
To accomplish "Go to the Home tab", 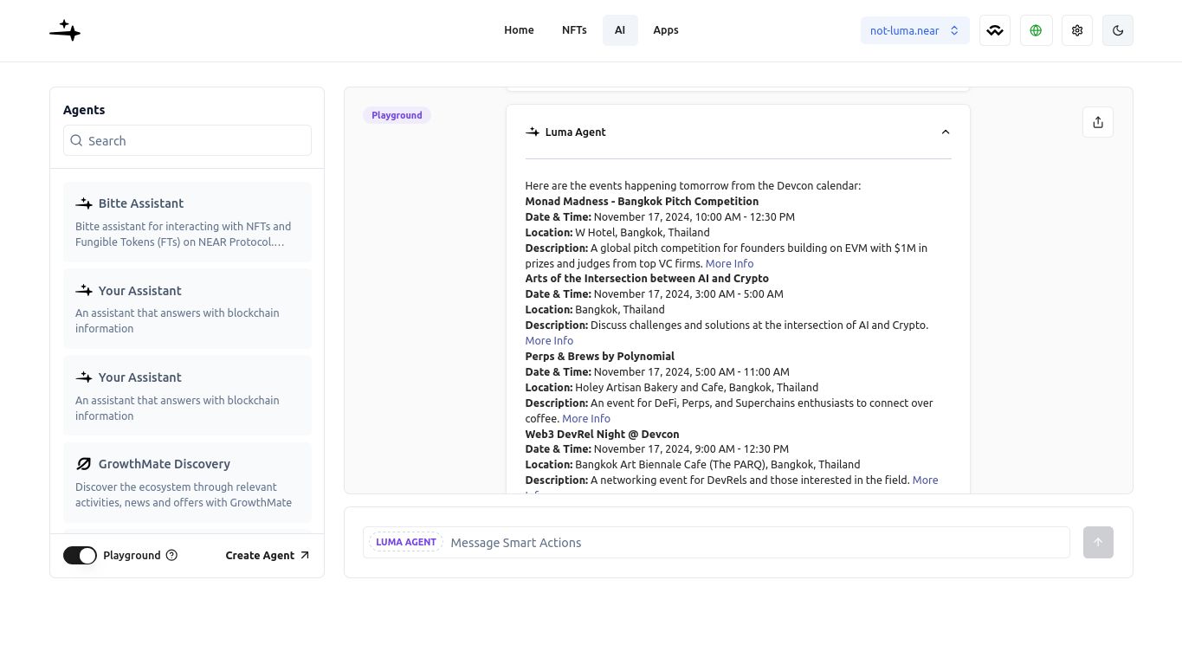I will coord(519,29).
